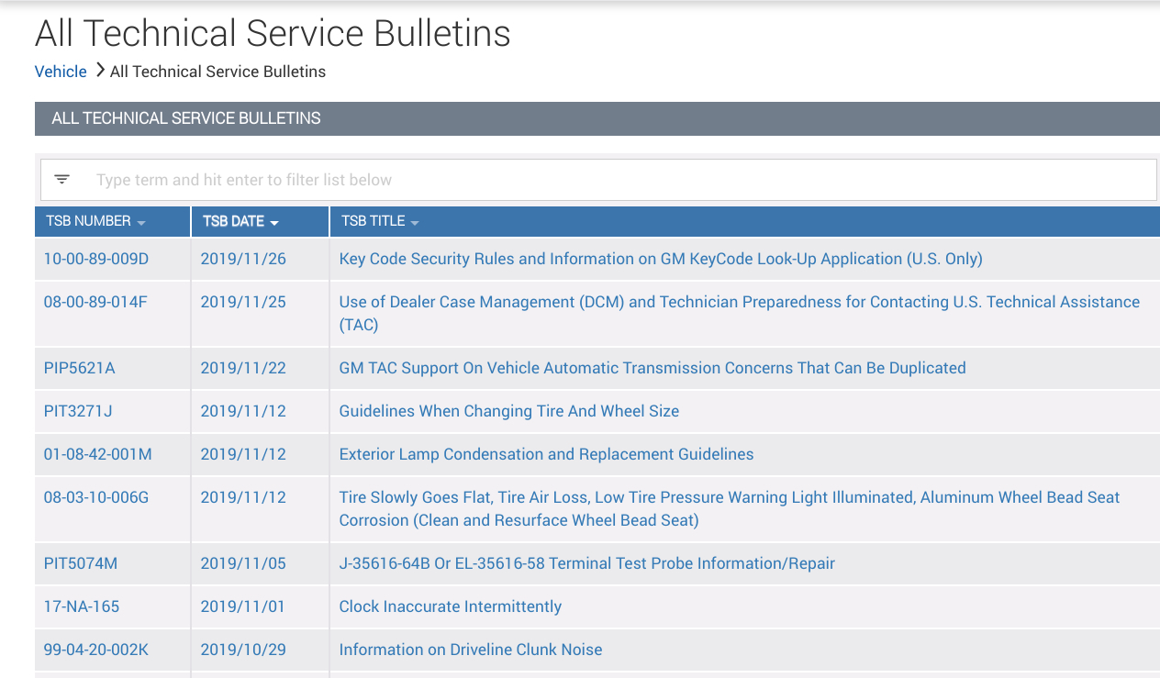The width and height of the screenshot is (1160, 678).
Task: Open bulletin 10-00-89-009D
Action: [x=96, y=259]
